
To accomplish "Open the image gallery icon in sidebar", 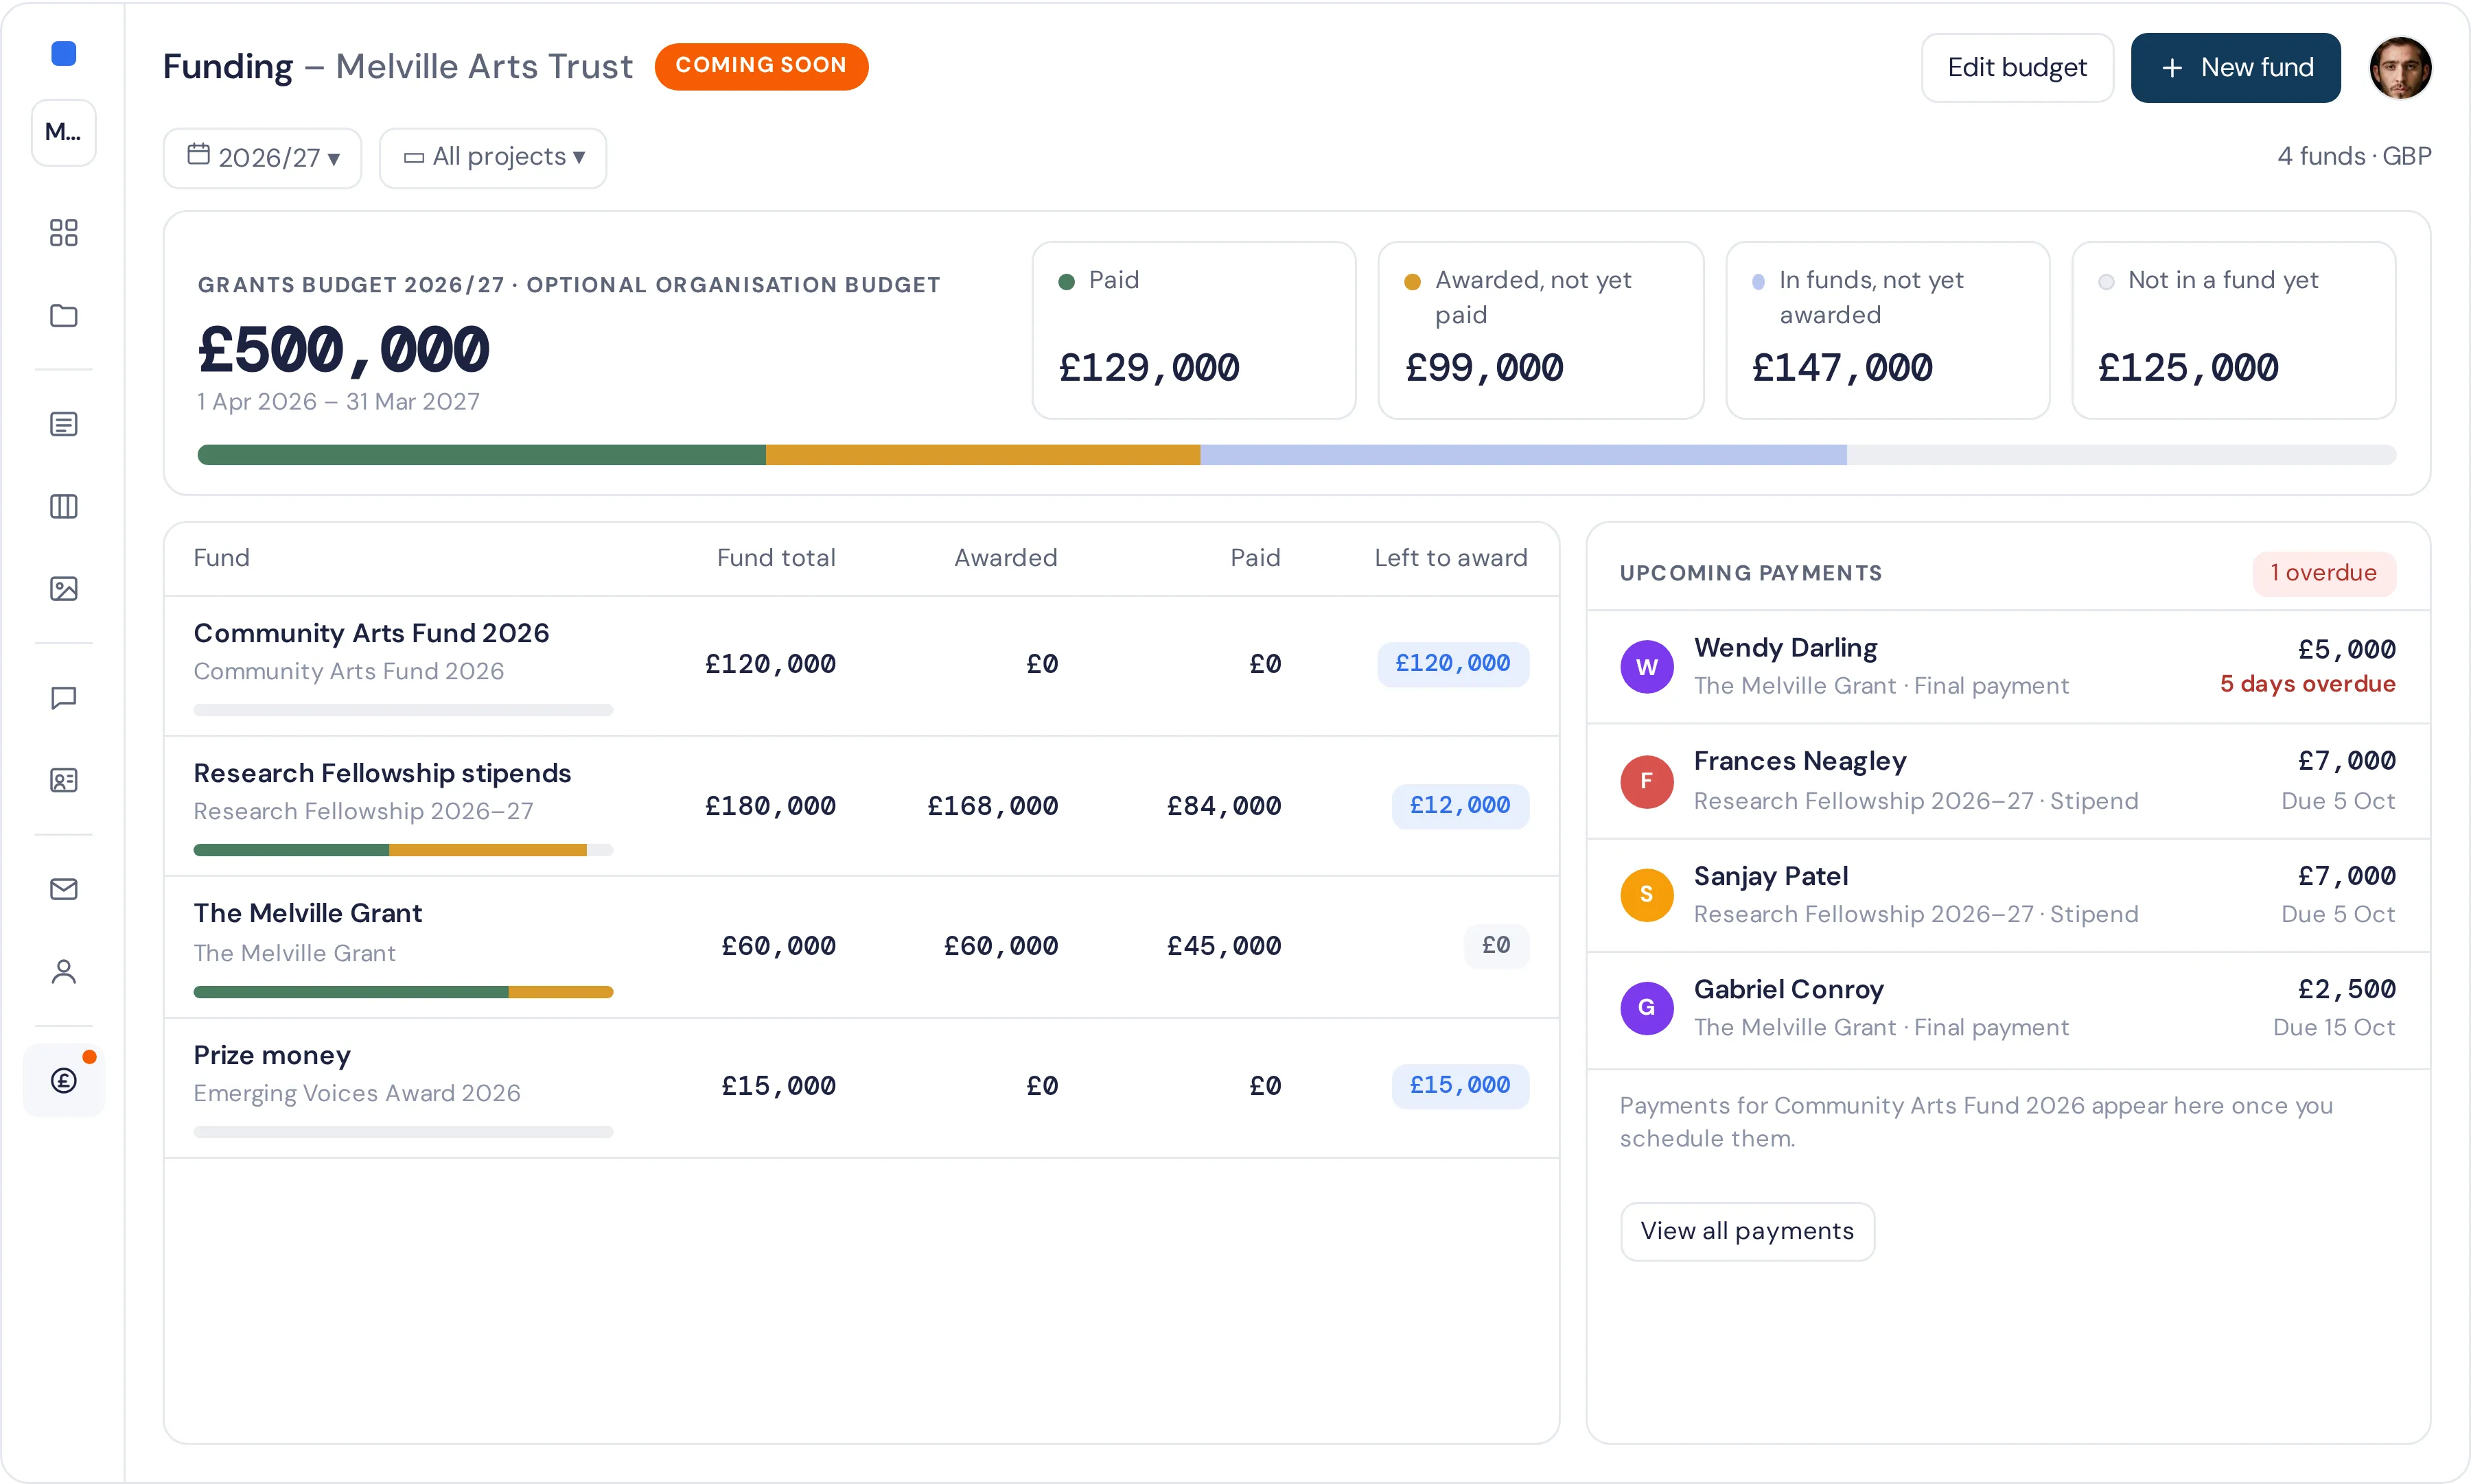I will point(63,588).
